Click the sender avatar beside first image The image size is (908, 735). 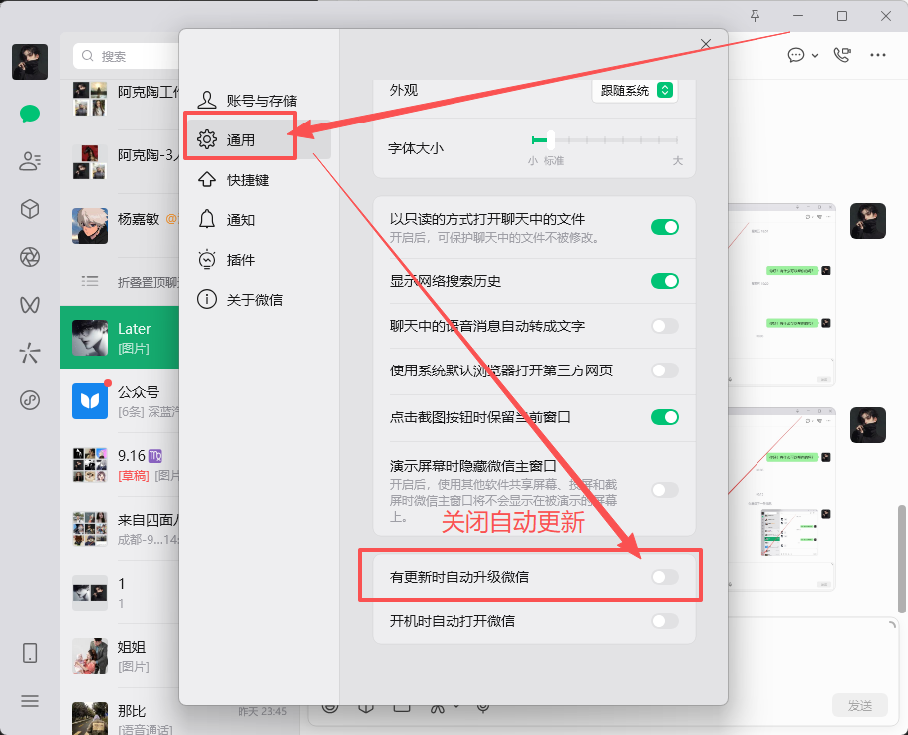click(868, 221)
